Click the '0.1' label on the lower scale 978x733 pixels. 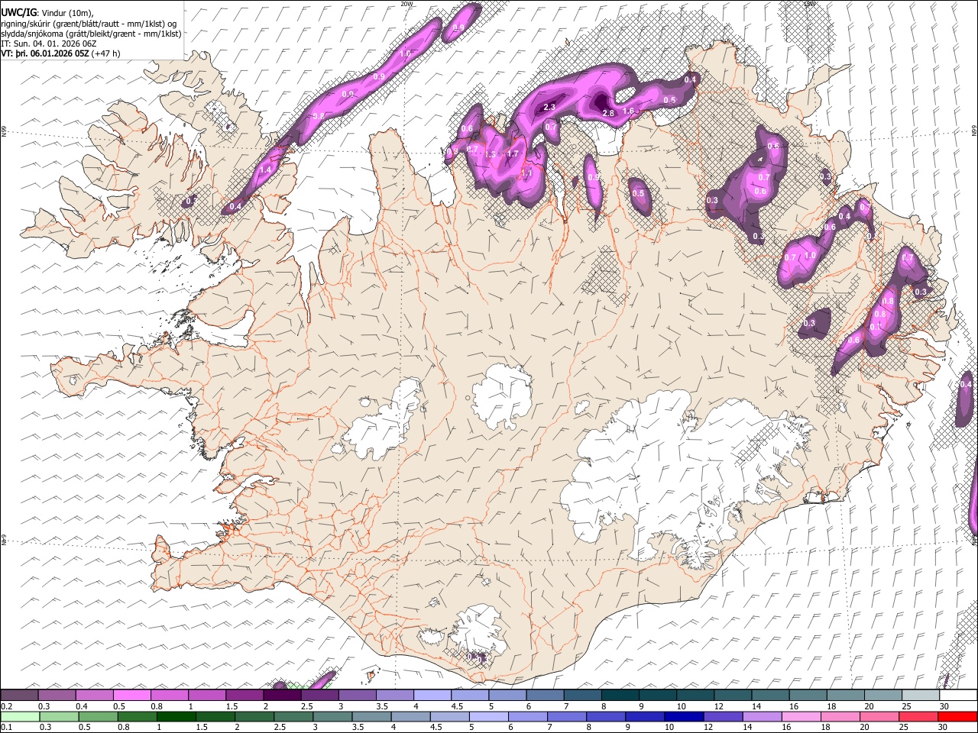6,727
